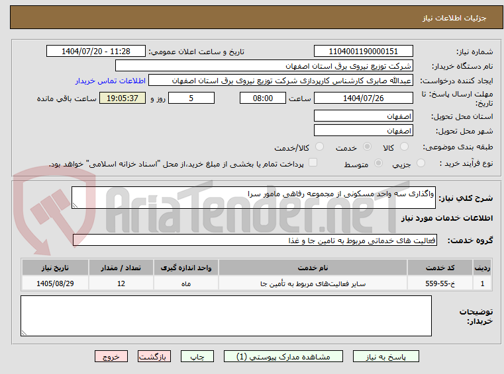This screenshot has height=374, width=504.
Task: Select the متوسط purchase type radio
Action: [378, 163]
